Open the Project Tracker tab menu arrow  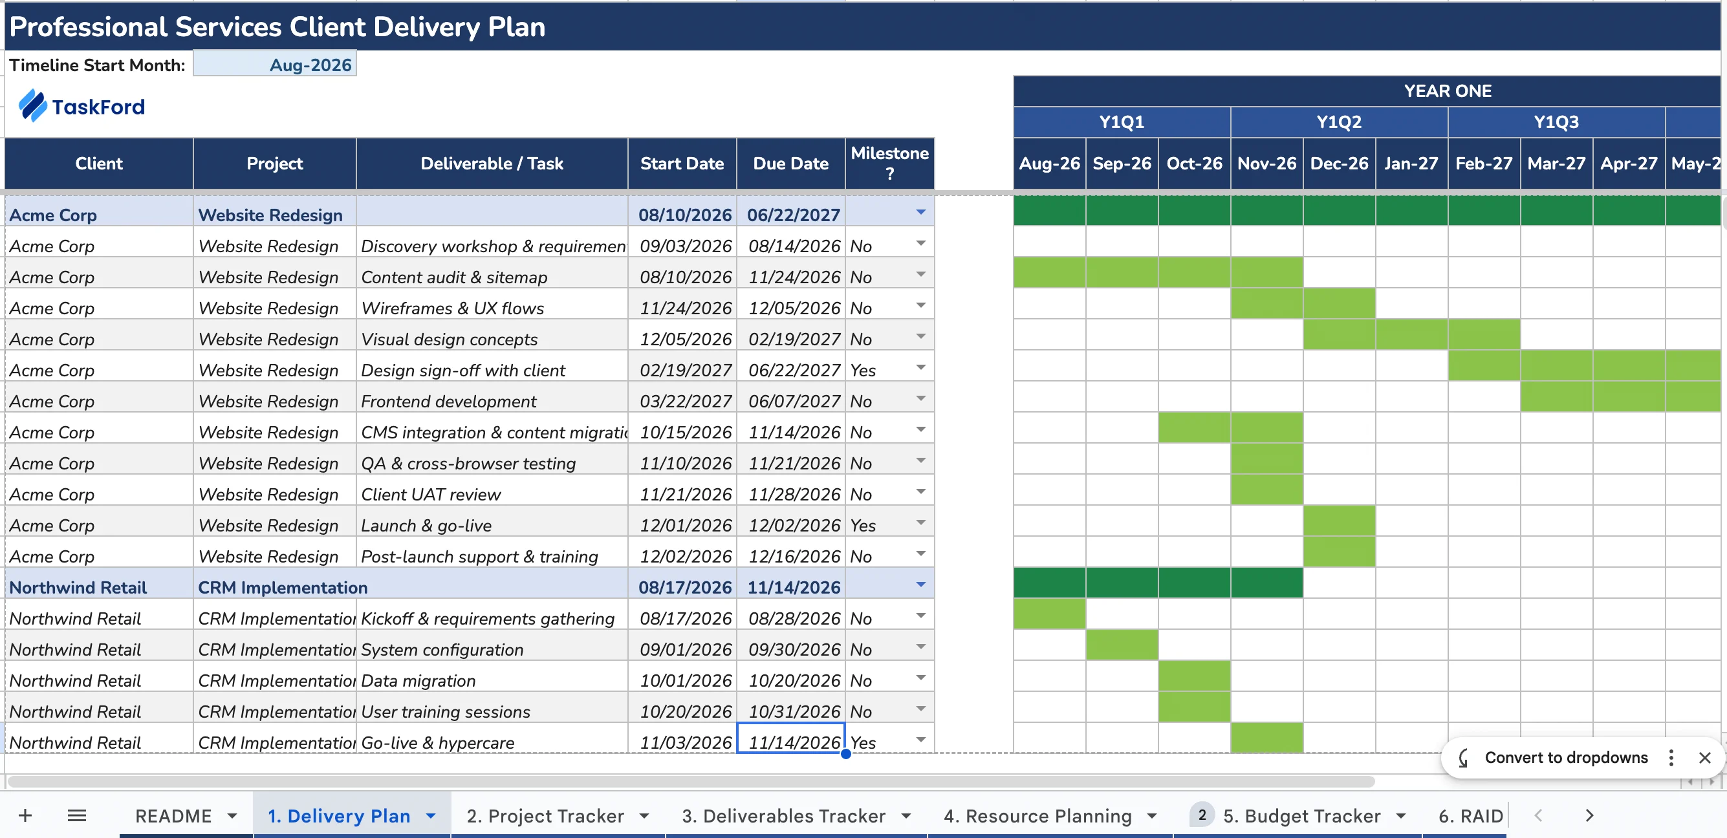(644, 815)
